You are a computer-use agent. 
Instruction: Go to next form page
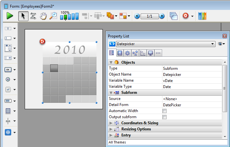[x=162, y=16]
